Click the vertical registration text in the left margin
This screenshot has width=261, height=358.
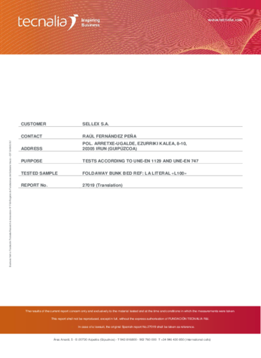(10, 203)
